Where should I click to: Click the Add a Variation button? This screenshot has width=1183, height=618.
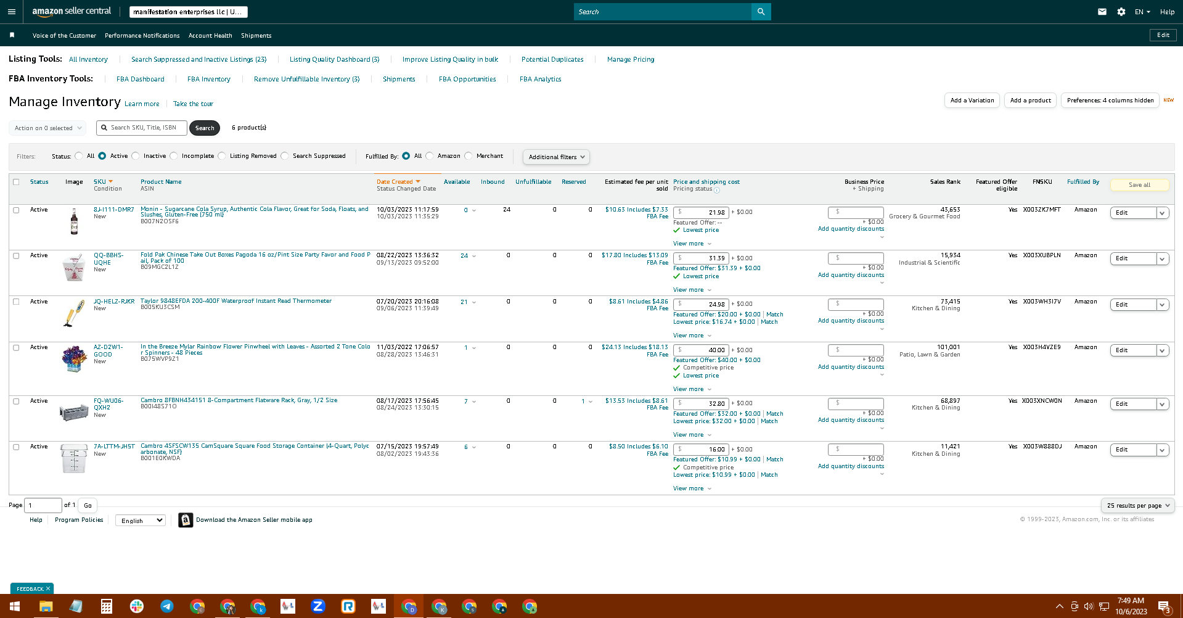(972, 101)
